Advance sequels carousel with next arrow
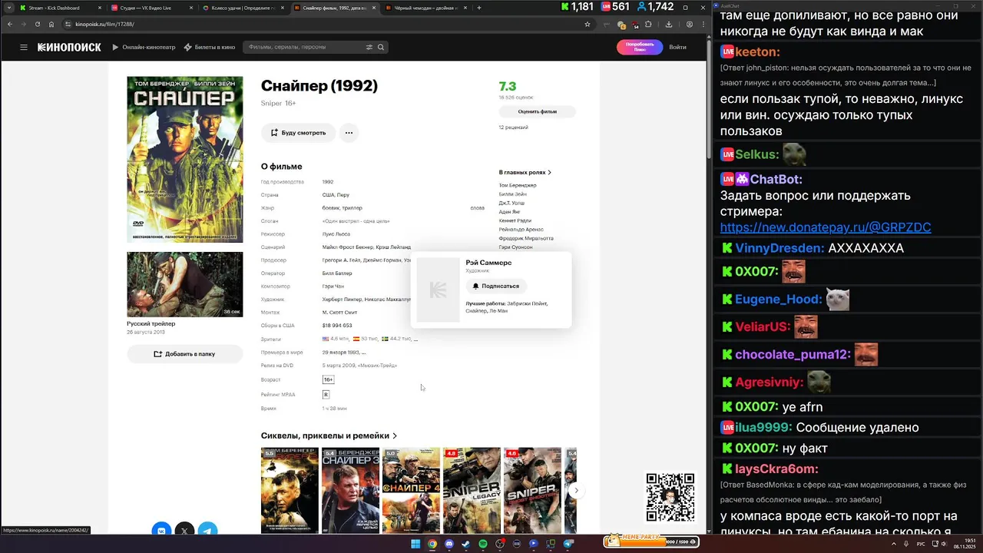Screen dimensions: 983x553 point(576,491)
